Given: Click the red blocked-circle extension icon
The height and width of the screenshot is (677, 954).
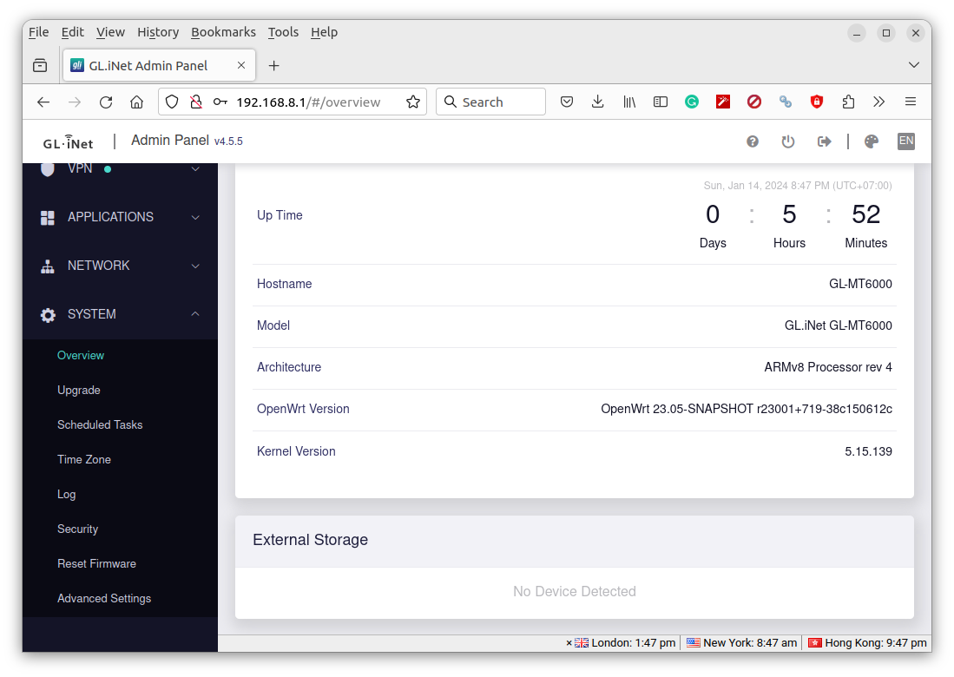Looking at the screenshot, I should 754,102.
